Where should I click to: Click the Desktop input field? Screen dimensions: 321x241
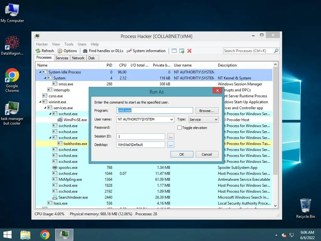point(141,145)
